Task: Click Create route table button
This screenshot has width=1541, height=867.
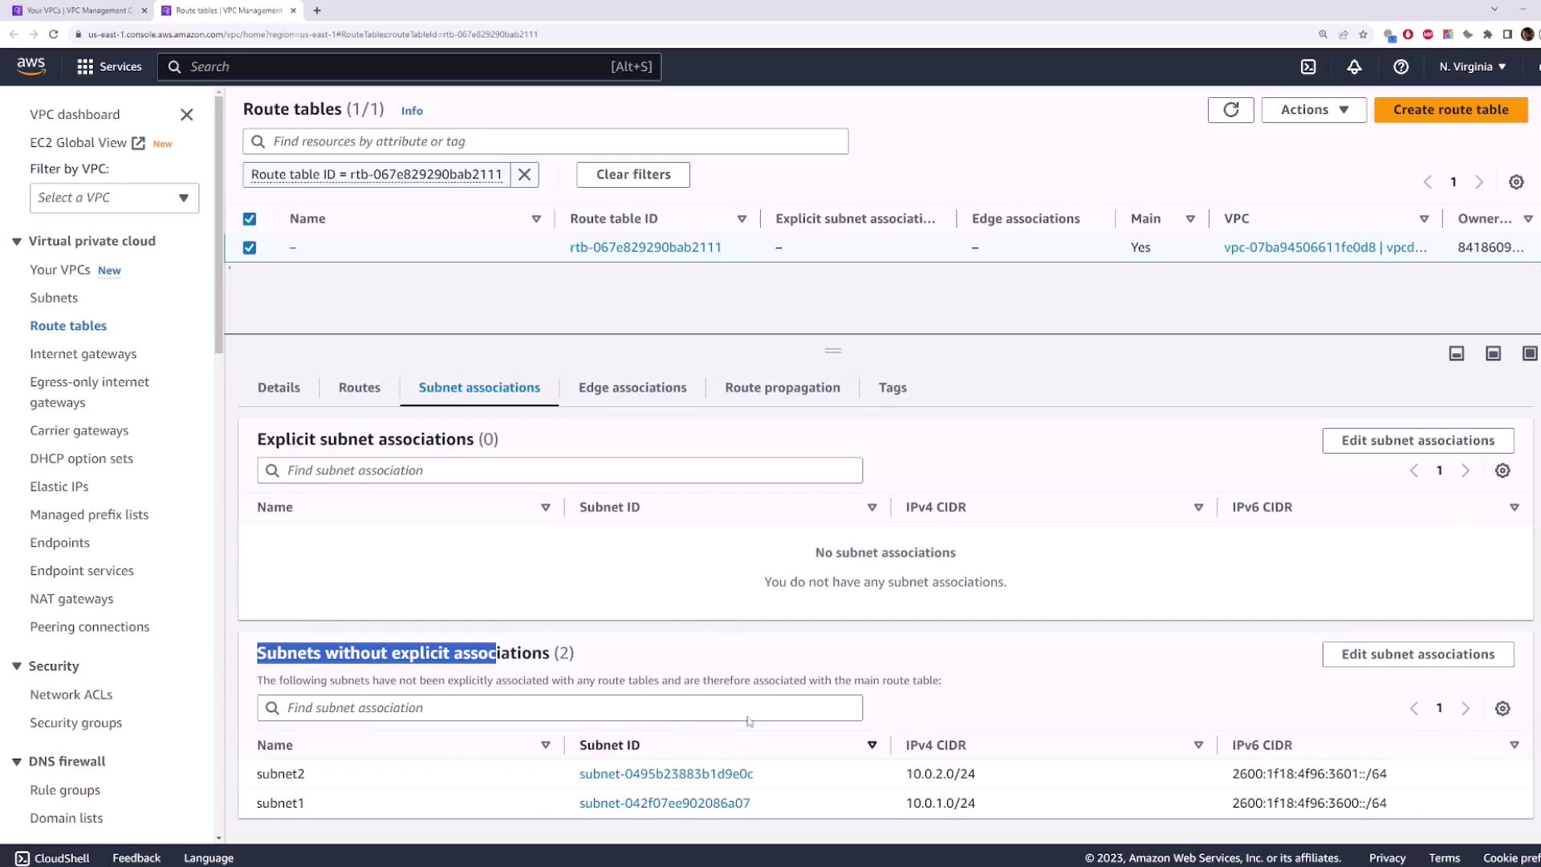Action: point(1451,110)
